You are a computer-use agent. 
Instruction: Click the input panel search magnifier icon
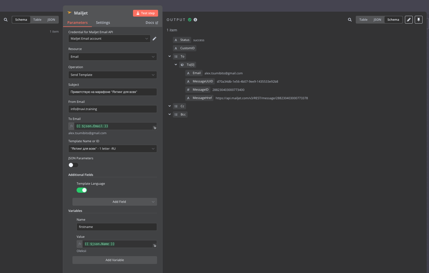click(x=6, y=20)
